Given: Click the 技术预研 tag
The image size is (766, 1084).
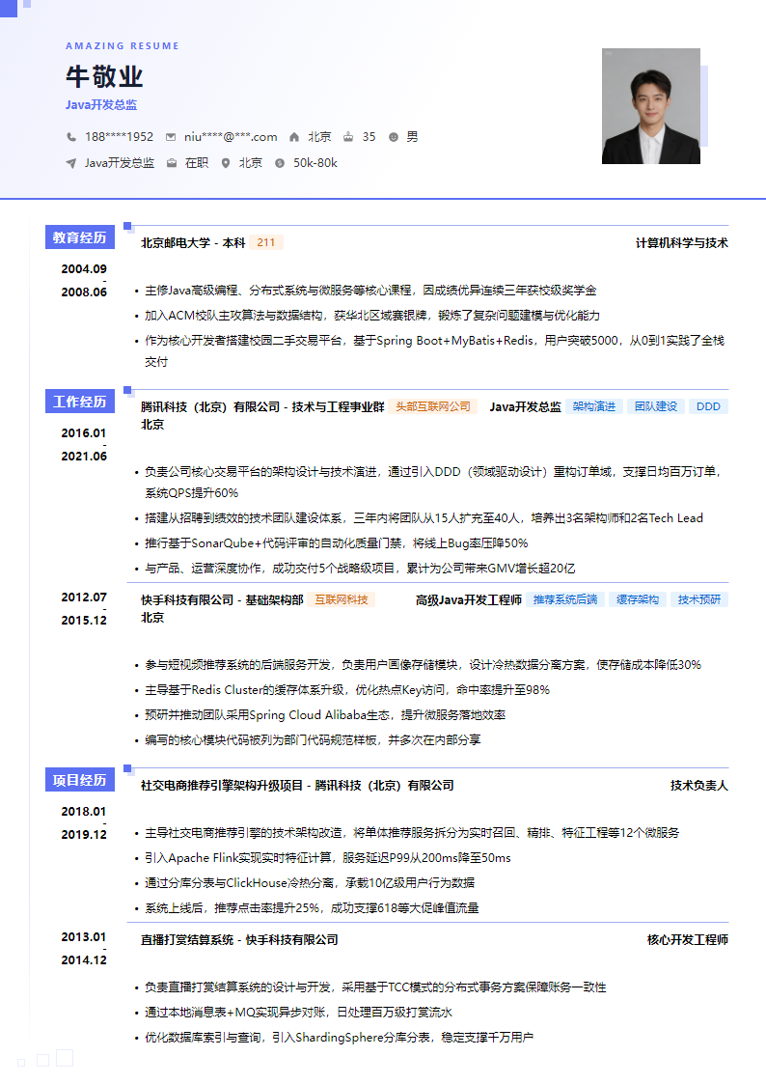Looking at the screenshot, I should [x=699, y=599].
